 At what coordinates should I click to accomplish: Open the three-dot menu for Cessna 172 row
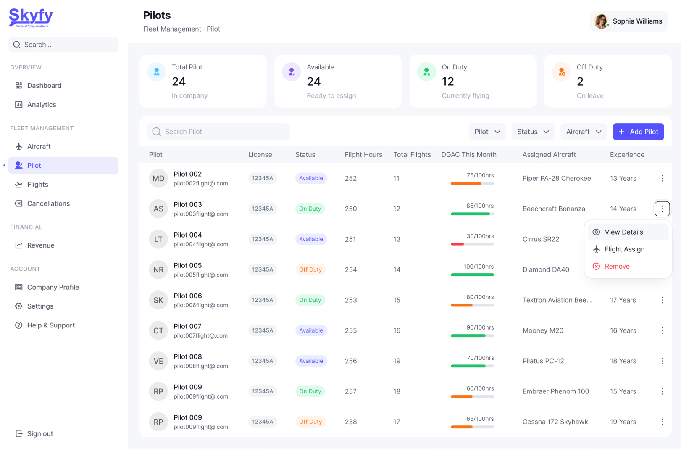pos(662,422)
